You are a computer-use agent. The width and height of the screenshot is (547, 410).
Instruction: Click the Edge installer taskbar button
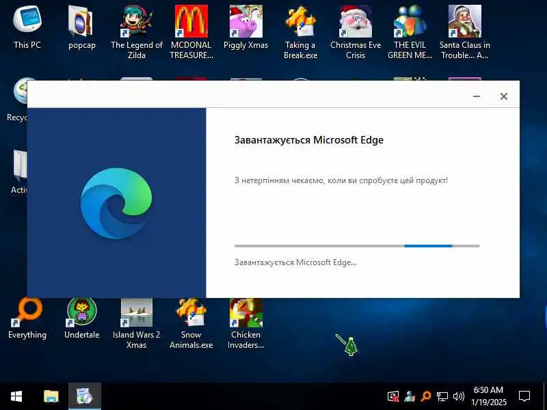pyautogui.click(x=85, y=396)
